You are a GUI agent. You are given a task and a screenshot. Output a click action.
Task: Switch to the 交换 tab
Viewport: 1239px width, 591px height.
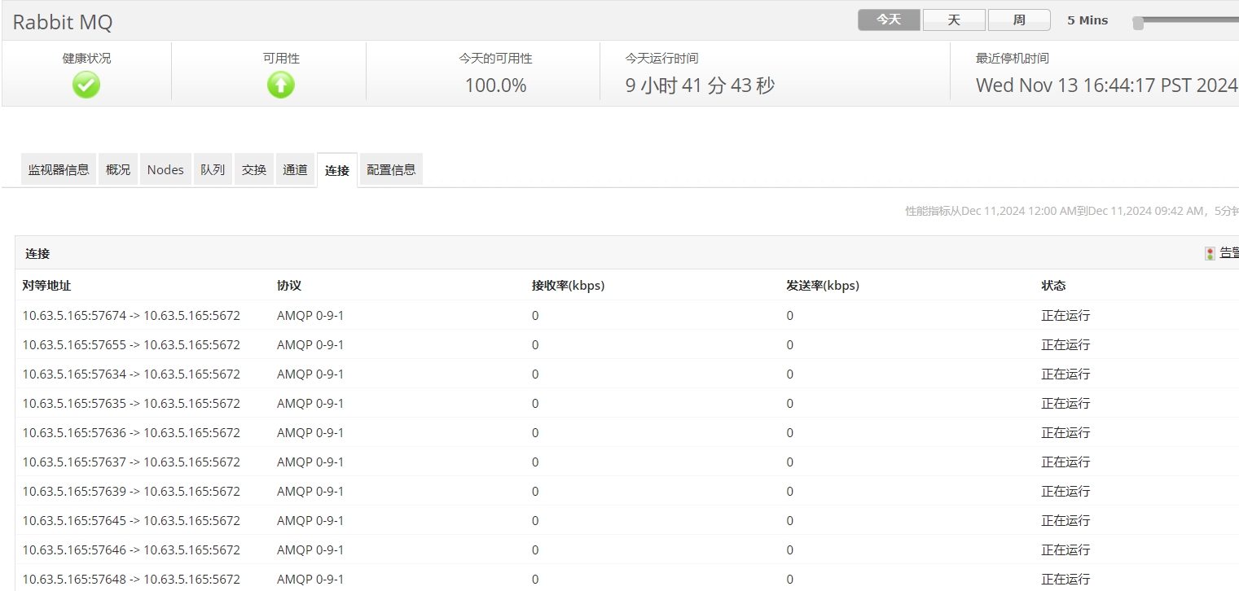coord(254,169)
